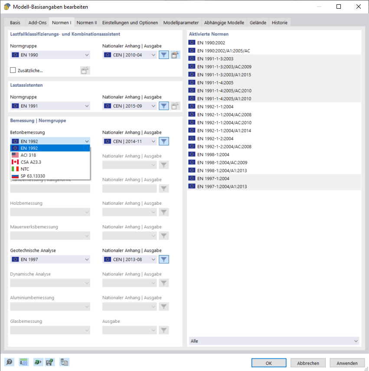Select EN 1990:2002 in activated standards list
The image size is (369, 371).
coord(274,43)
